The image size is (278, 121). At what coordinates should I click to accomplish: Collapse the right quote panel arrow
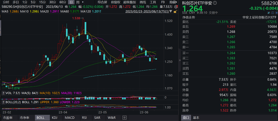tap(180, 60)
